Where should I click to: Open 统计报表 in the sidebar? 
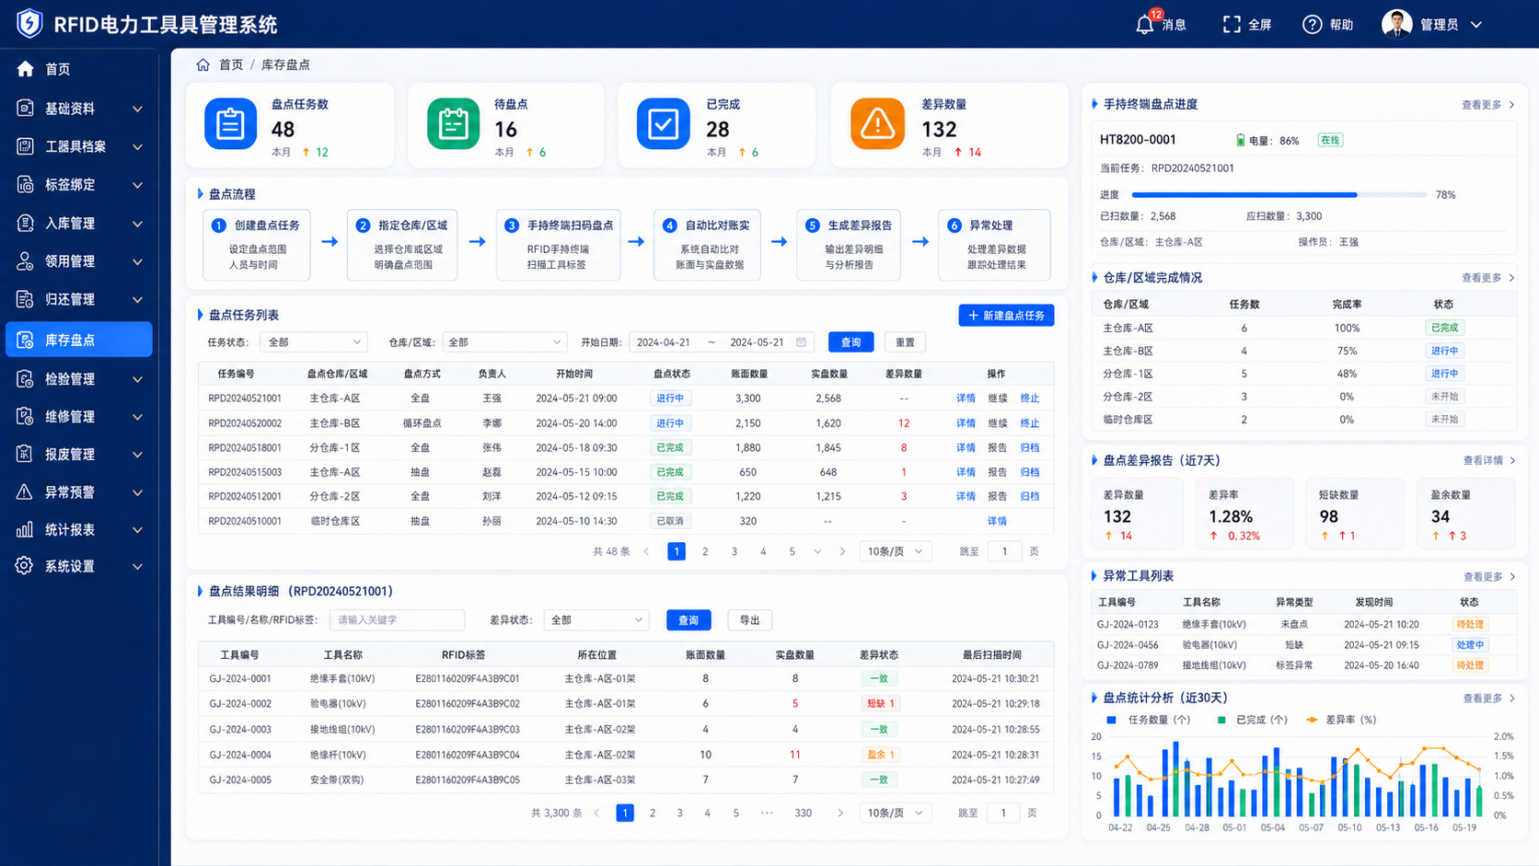[x=79, y=530]
